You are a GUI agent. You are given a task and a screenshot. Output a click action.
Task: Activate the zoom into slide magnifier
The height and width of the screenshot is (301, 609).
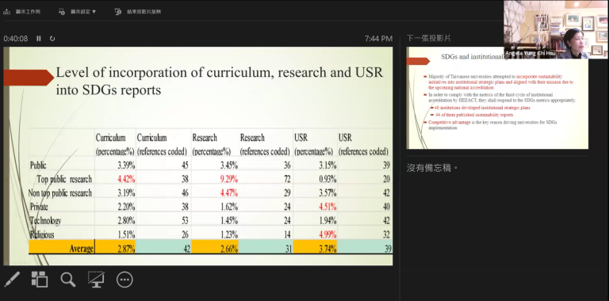[68, 280]
